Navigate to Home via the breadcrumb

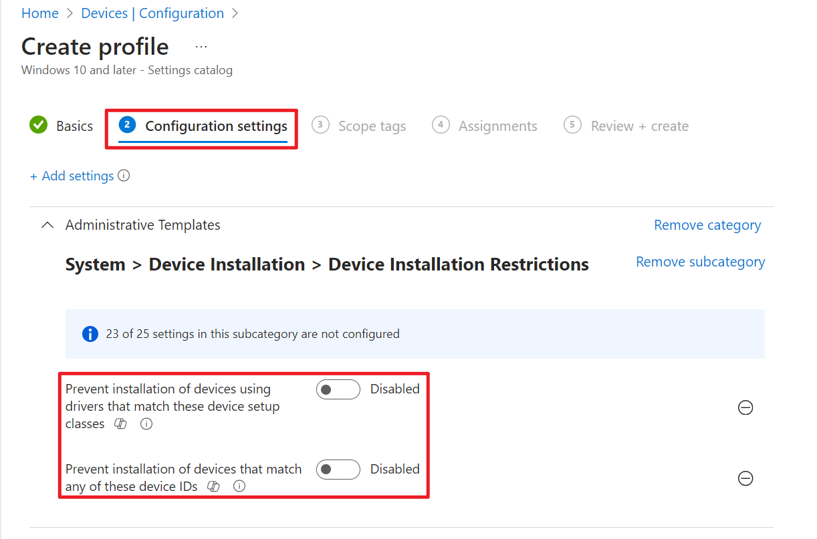39,13
